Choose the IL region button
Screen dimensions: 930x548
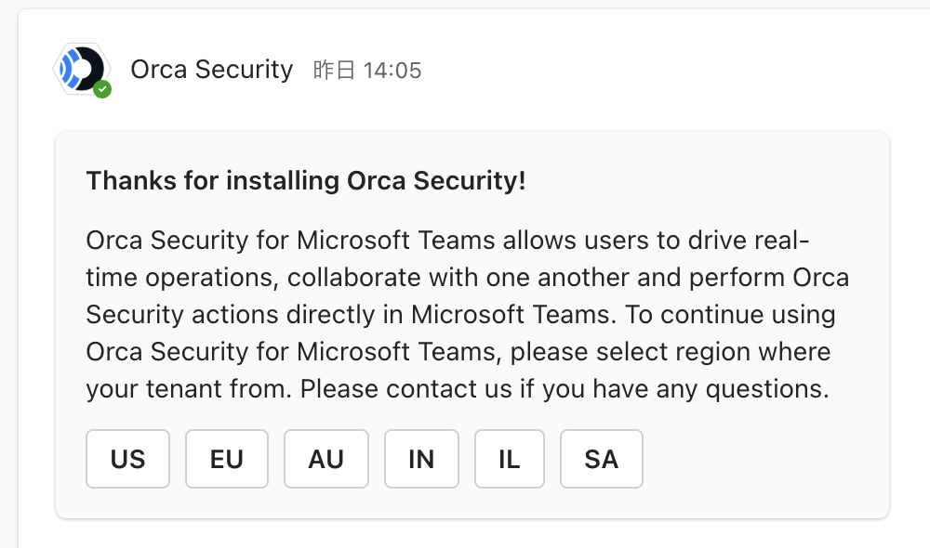510,459
